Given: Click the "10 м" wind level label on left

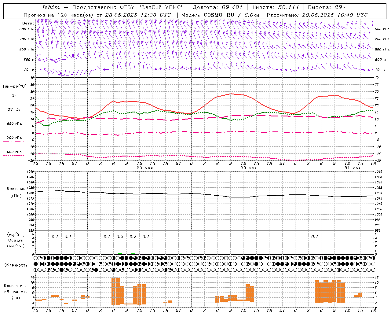Looking at the screenshot, I should pos(29,70).
